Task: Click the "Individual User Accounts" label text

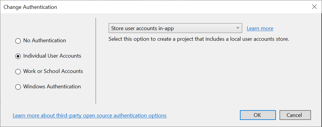Action: point(52,56)
